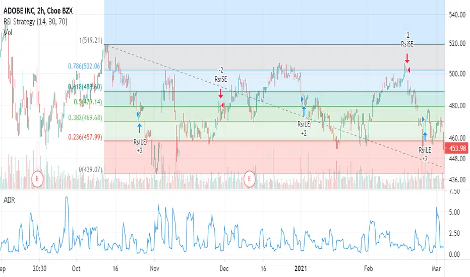Click the 520.00 price axis label

click(x=457, y=43)
